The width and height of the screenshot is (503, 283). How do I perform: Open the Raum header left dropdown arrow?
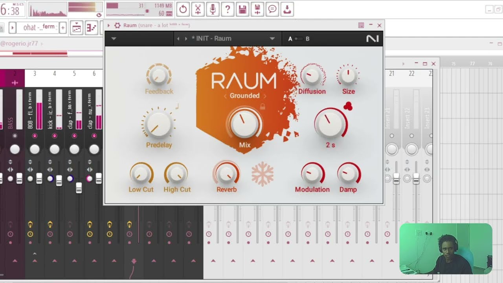(114, 39)
